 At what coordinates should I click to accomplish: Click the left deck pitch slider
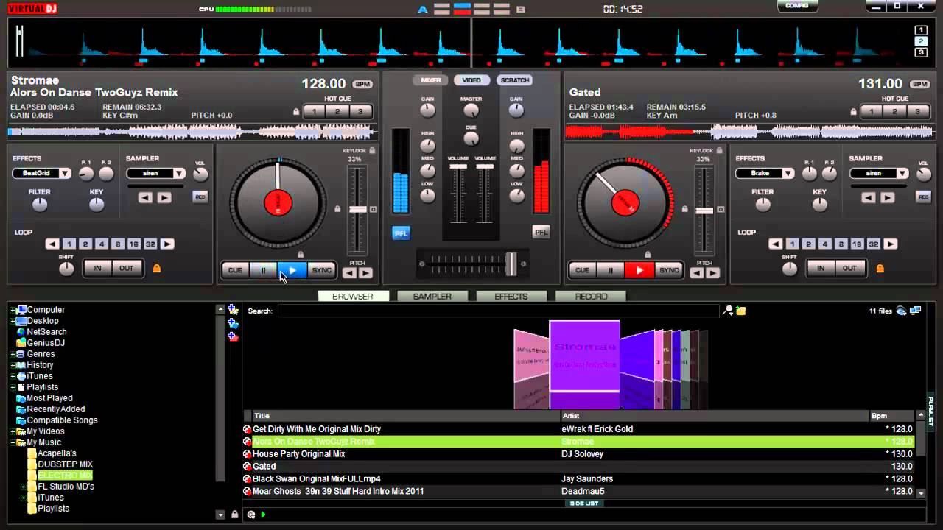[x=357, y=210]
